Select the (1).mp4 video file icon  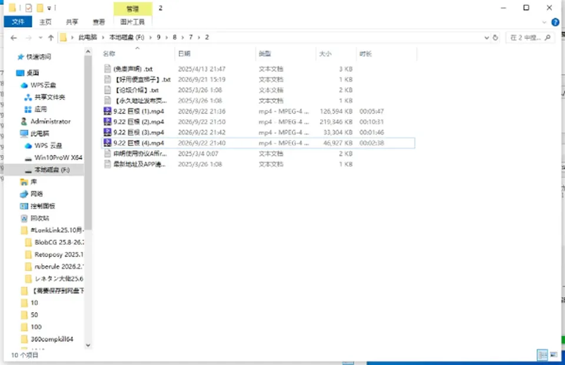click(107, 111)
